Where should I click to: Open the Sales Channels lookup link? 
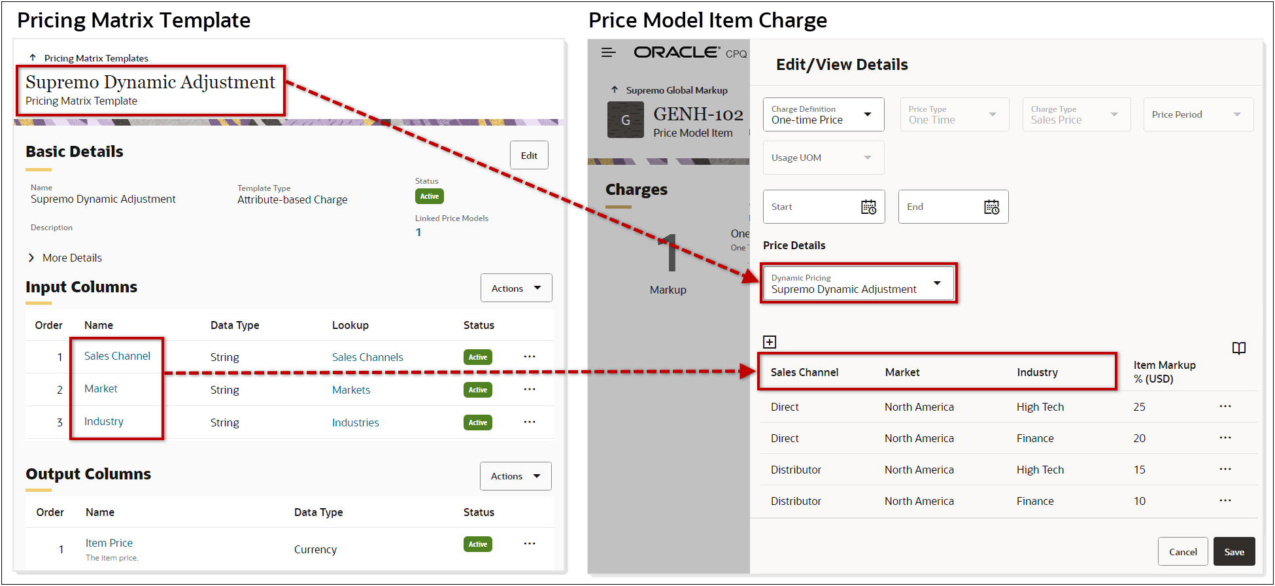coord(367,357)
